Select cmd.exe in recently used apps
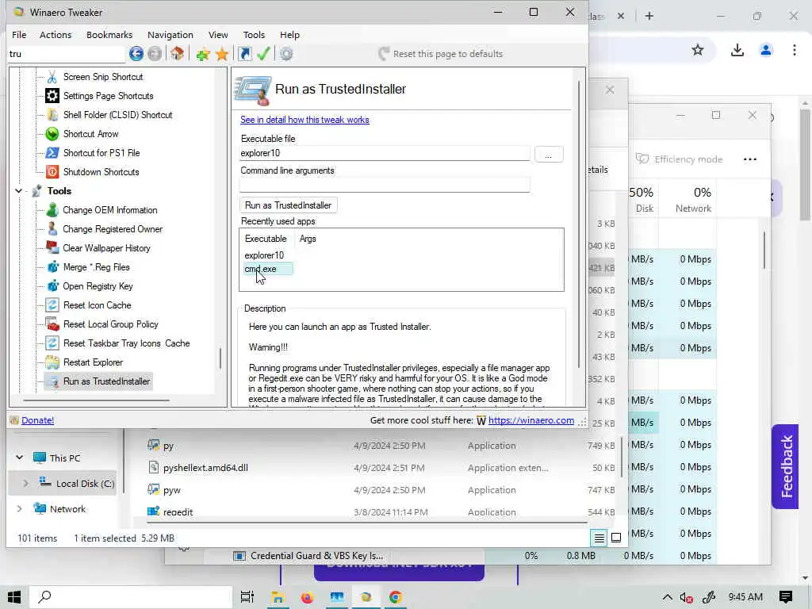 point(268,269)
